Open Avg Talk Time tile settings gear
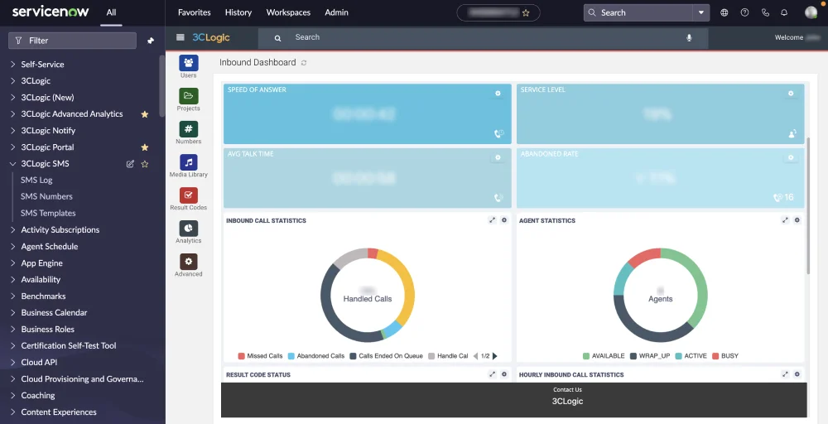This screenshot has width=828, height=424. point(498,157)
